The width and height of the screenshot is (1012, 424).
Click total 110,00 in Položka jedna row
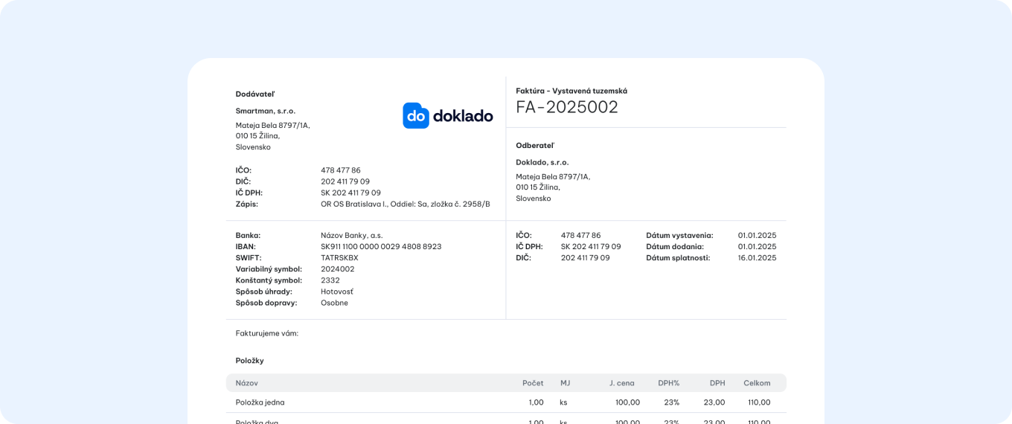point(759,402)
